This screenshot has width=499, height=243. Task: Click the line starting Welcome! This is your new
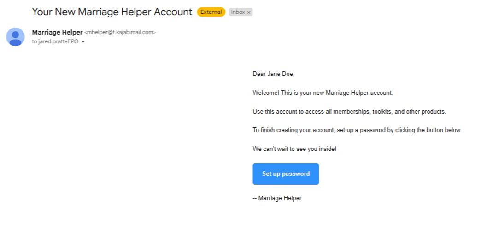pyautogui.click(x=323, y=93)
